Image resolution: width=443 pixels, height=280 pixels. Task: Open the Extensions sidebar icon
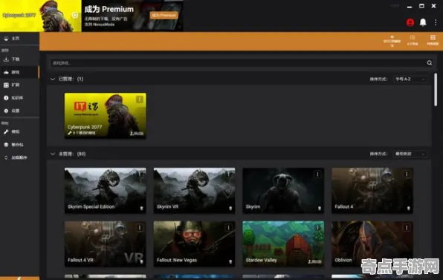(x=6, y=85)
